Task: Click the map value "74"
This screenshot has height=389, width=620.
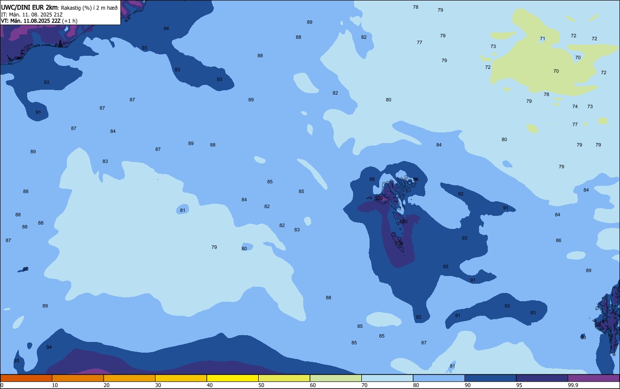Action: coord(575,107)
